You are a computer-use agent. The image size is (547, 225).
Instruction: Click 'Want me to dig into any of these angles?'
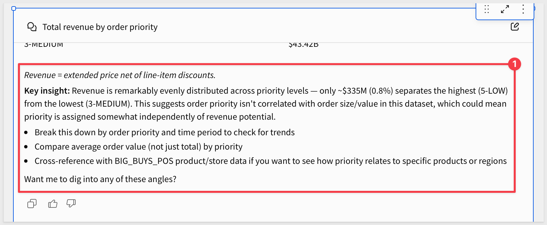(100, 179)
